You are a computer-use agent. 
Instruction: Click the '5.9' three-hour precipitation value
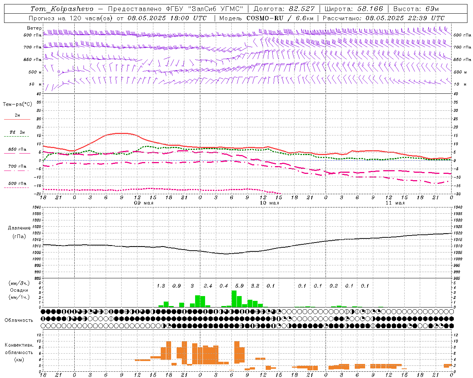click(239, 286)
